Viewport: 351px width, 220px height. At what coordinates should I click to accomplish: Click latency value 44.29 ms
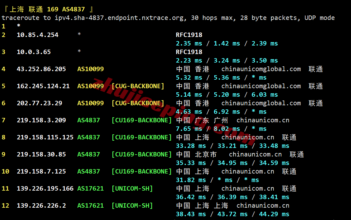[x=274, y=214]
